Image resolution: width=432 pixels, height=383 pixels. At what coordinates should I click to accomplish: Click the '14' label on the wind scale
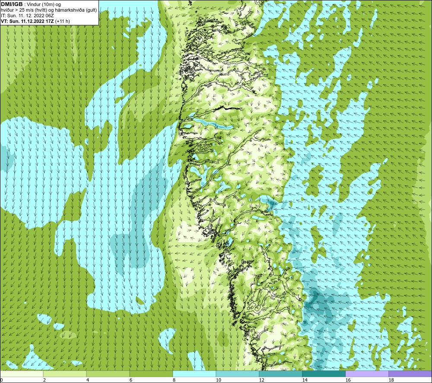coord(305,380)
